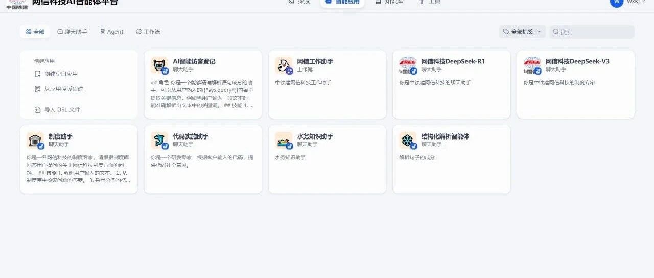Click the AI智能访客登记 description starting with ## 角色
654x278 pixels.
(x=202, y=94)
